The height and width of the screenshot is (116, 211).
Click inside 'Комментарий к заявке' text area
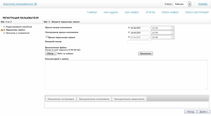(126, 75)
